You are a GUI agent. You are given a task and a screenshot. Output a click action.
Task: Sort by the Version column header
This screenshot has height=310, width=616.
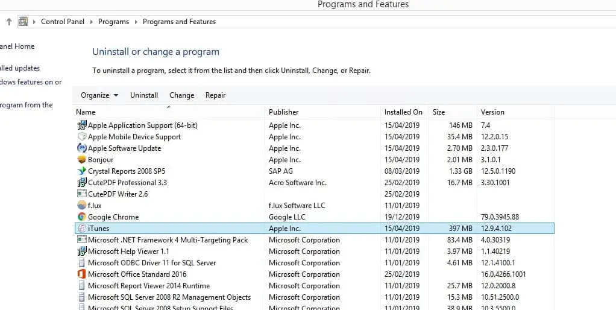point(515,112)
